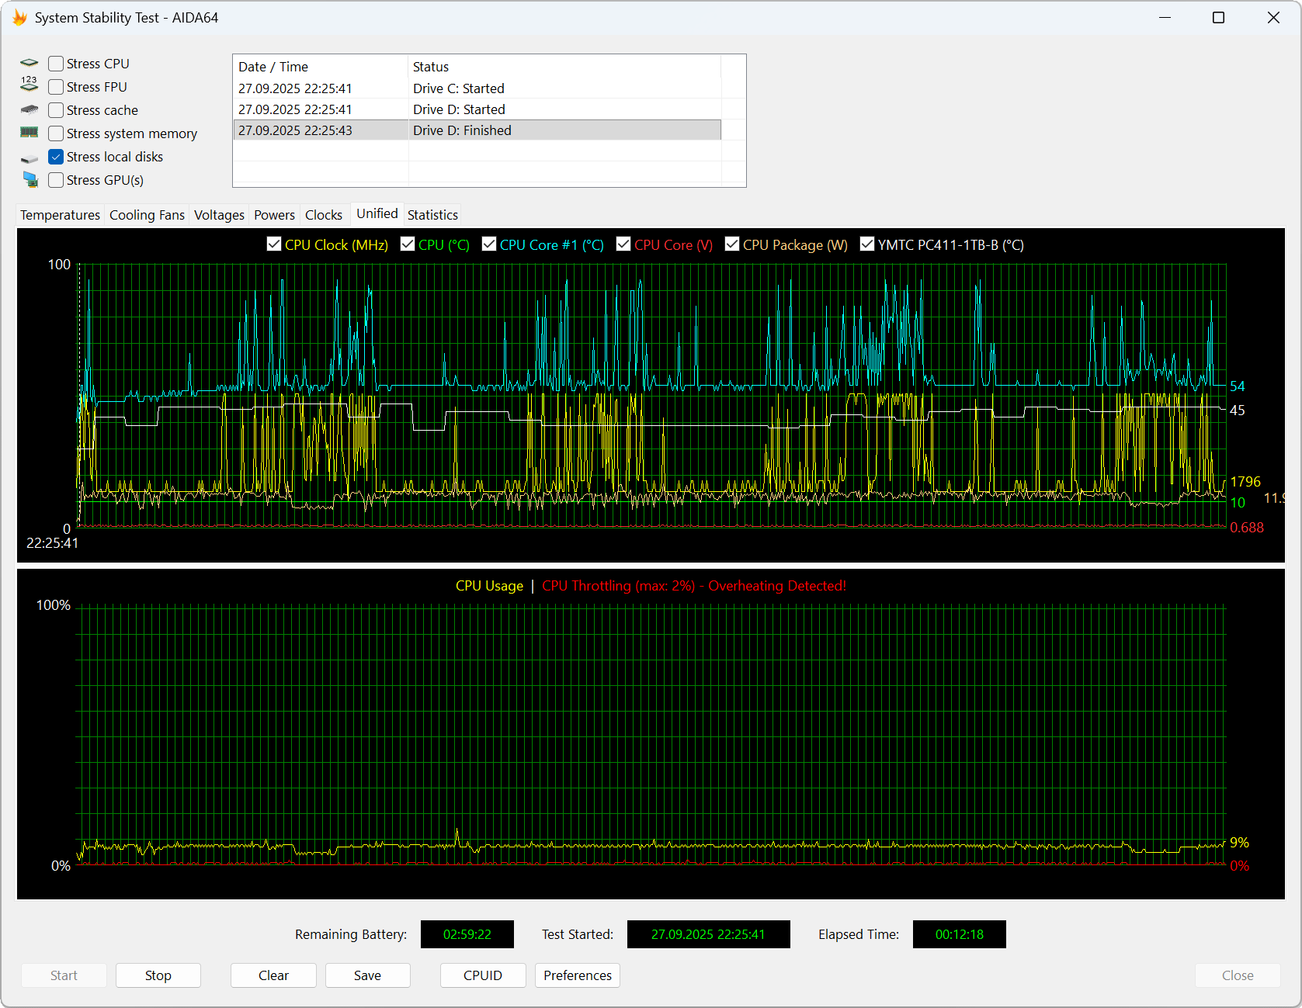This screenshot has height=1008, width=1302.
Task: Click the monitor icon beside Stress GPU(s)
Action: tap(30, 180)
